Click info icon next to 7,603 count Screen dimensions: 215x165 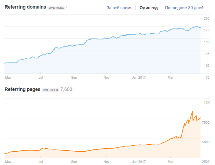74,89
